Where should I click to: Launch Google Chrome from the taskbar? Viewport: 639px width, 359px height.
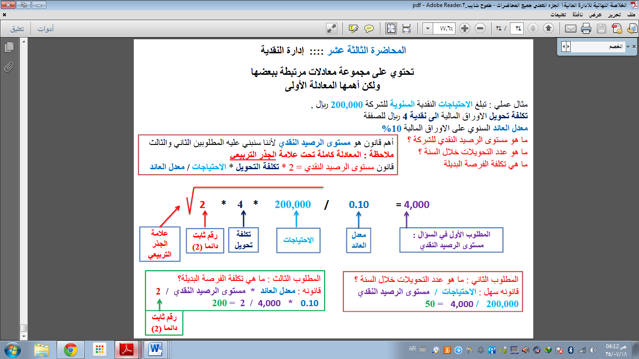70,350
